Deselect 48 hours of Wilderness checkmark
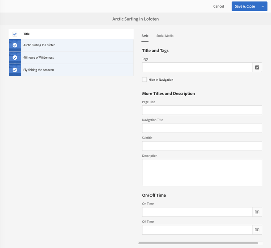The height and width of the screenshot is (248, 271). 15,58
